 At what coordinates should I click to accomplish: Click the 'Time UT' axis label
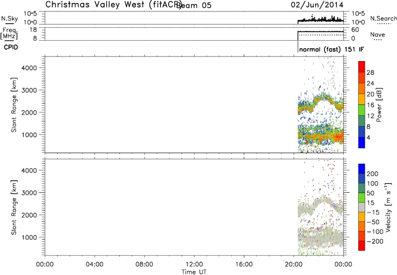pos(194,272)
